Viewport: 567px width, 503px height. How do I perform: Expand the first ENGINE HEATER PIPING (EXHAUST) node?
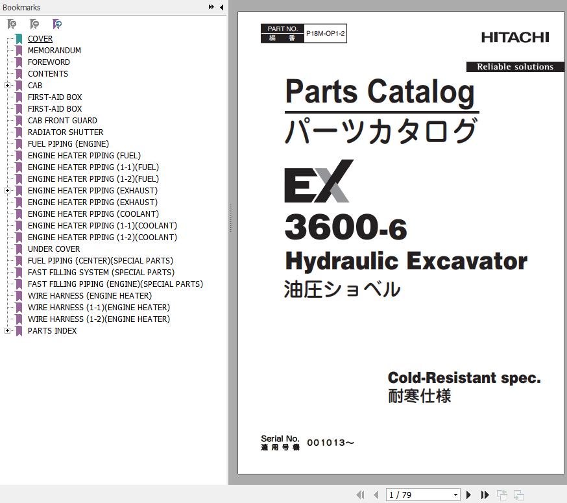(7, 190)
